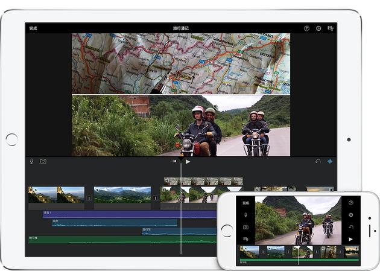Select the green valley clip on the iPad

[x=122, y=194]
